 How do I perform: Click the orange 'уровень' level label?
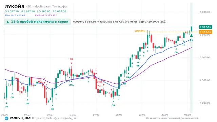(140, 31)
